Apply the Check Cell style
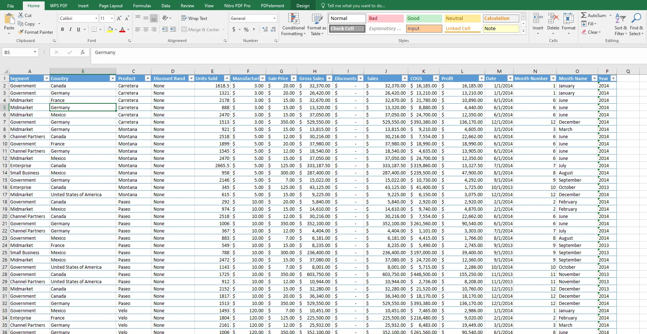The height and width of the screenshot is (334, 647). 347,28
